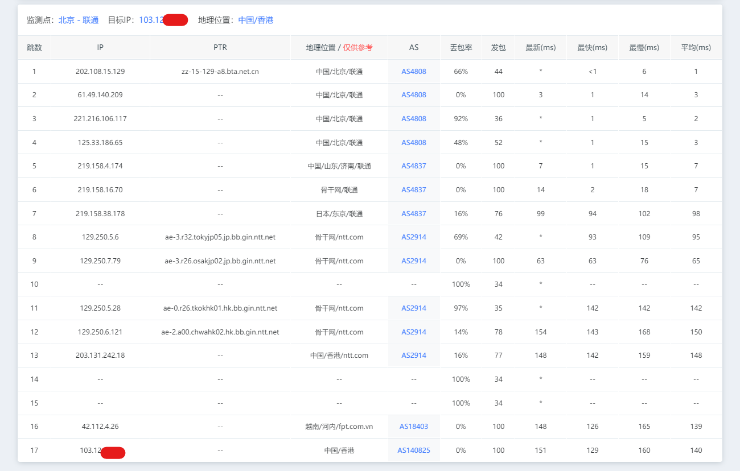Image resolution: width=740 pixels, height=471 pixels.
Task: Open AS2914 link in the 129.250.6.121 row
Action: (x=414, y=332)
